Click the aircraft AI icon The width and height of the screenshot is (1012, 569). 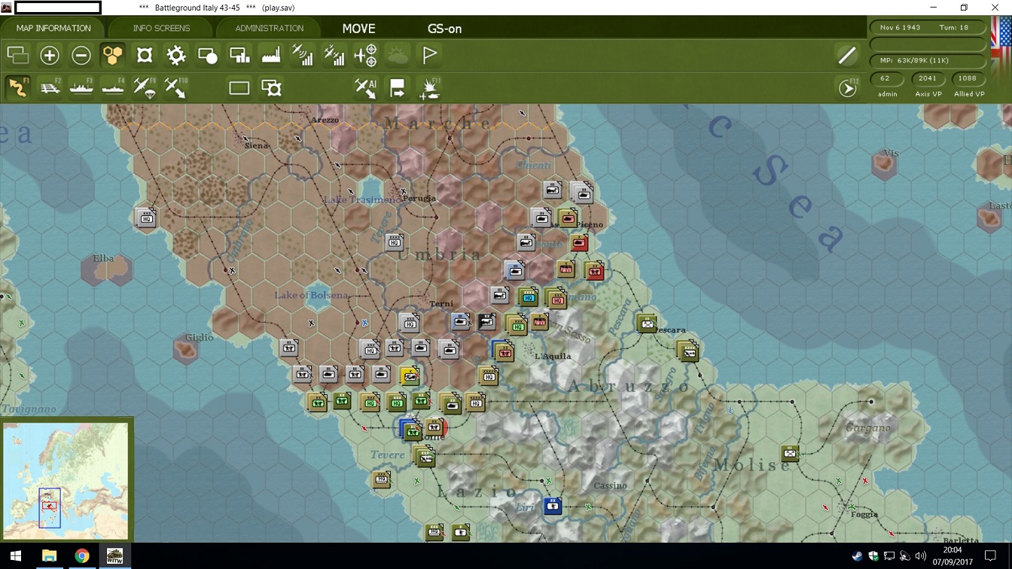[x=366, y=88]
